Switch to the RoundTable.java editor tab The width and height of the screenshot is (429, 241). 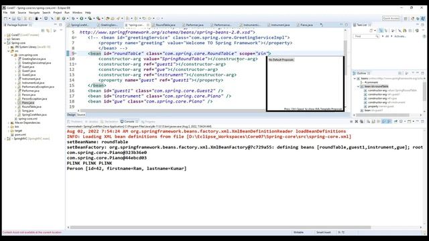pyautogui.click(x=166, y=25)
